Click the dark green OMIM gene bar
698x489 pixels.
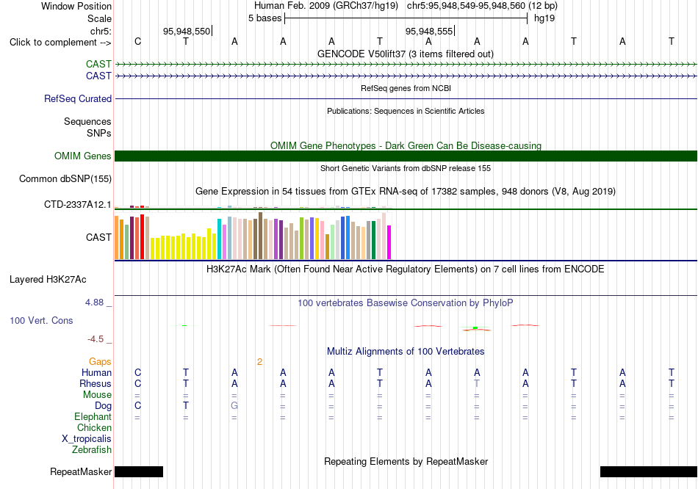(x=406, y=156)
